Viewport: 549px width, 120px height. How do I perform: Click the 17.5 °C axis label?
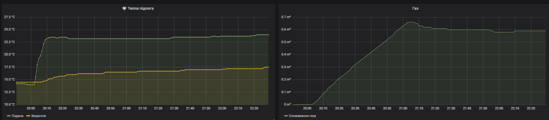click(9, 67)
